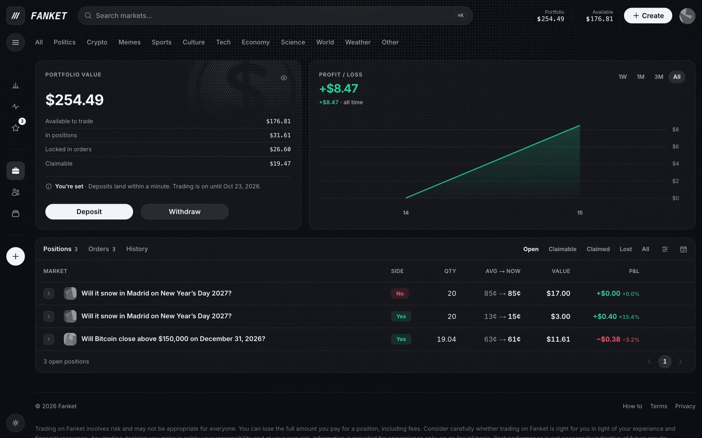
Task: Toggle the light/dark theme sun icon
Action: pos(16,423)
